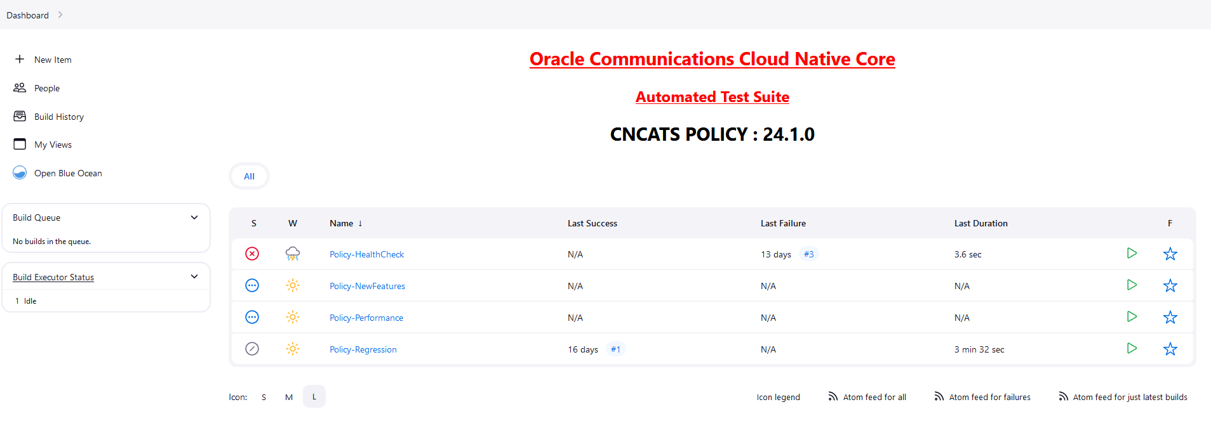Favorite the Policy-Regression job star
1211x421 pixels.
coord(1170,349)
